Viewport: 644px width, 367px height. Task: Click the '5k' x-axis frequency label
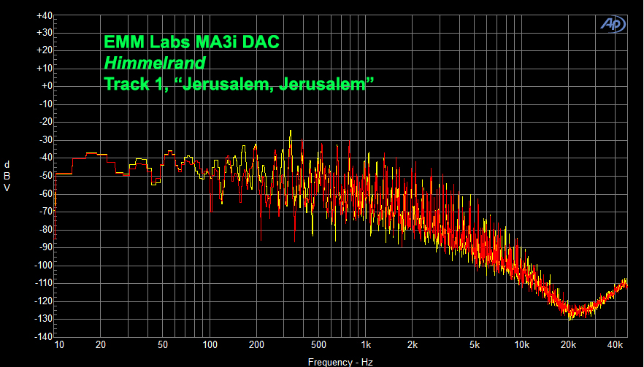click(475, 345)
